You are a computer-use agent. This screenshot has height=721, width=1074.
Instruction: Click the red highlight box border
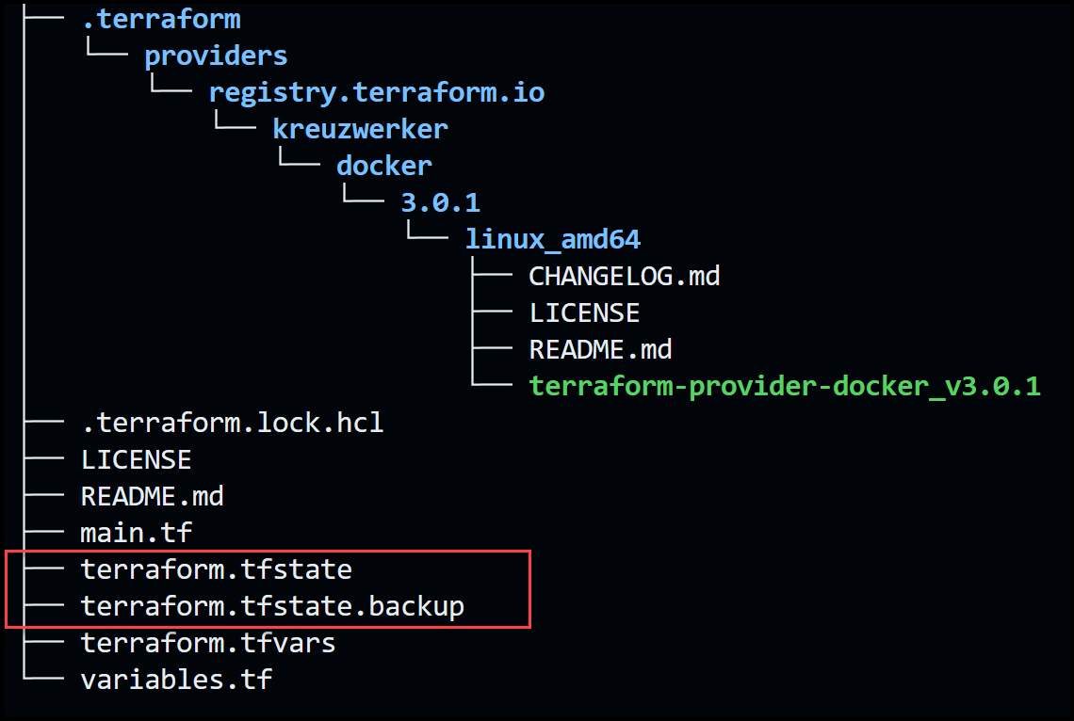pos(268,552)
